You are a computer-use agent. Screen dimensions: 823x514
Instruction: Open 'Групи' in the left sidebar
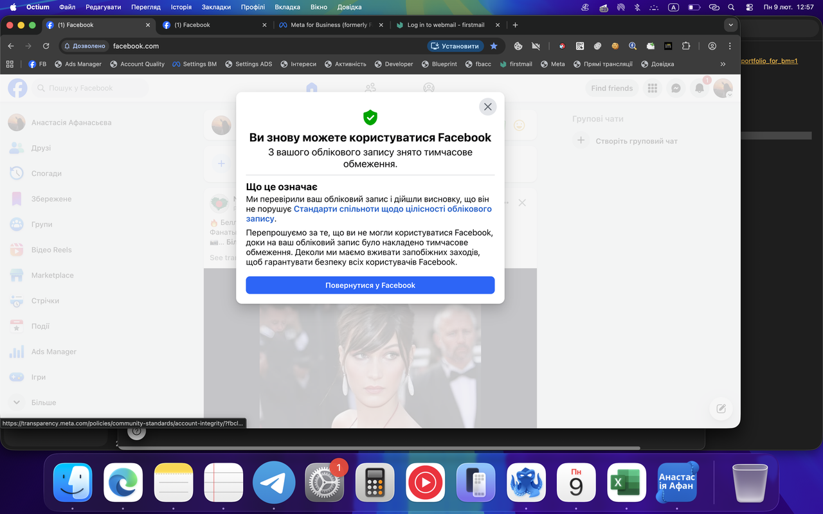pos(42,224)
